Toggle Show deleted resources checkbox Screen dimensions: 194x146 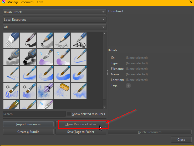(x=69, y=114)
